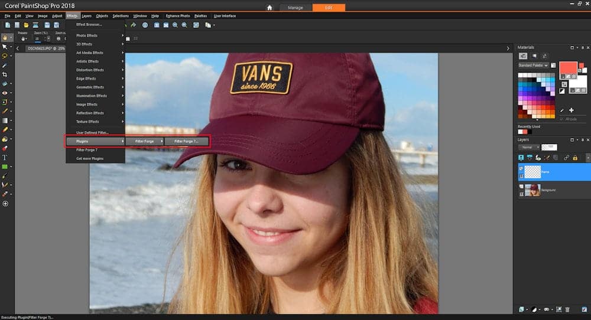Select the Background layer thumbnail
This screenshot has width=591, height=320.
tap(532, 190)
